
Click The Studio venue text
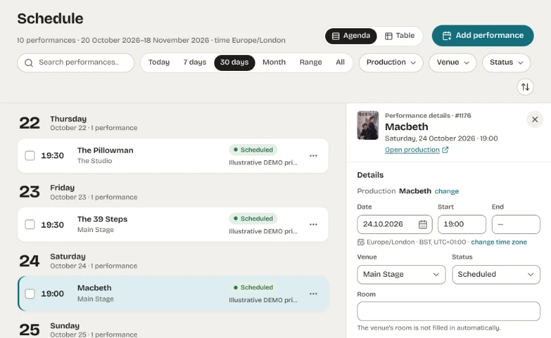click(94, 161)
